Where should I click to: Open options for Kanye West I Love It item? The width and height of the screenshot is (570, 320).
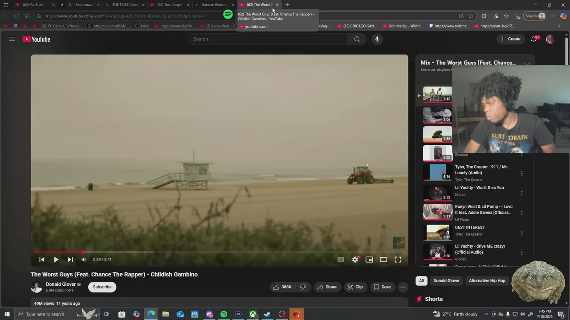pyautogui.click(x=522, y=213)
